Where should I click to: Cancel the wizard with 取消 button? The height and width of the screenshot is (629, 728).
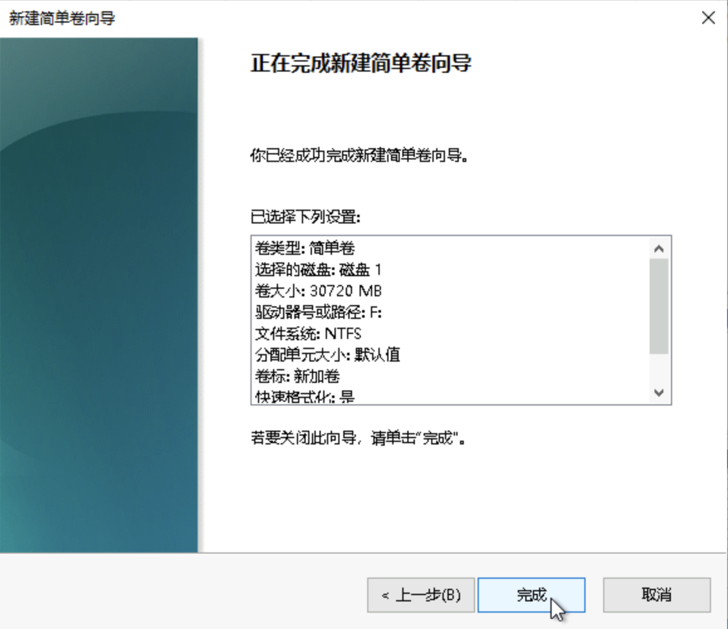[x=656, y=594]
